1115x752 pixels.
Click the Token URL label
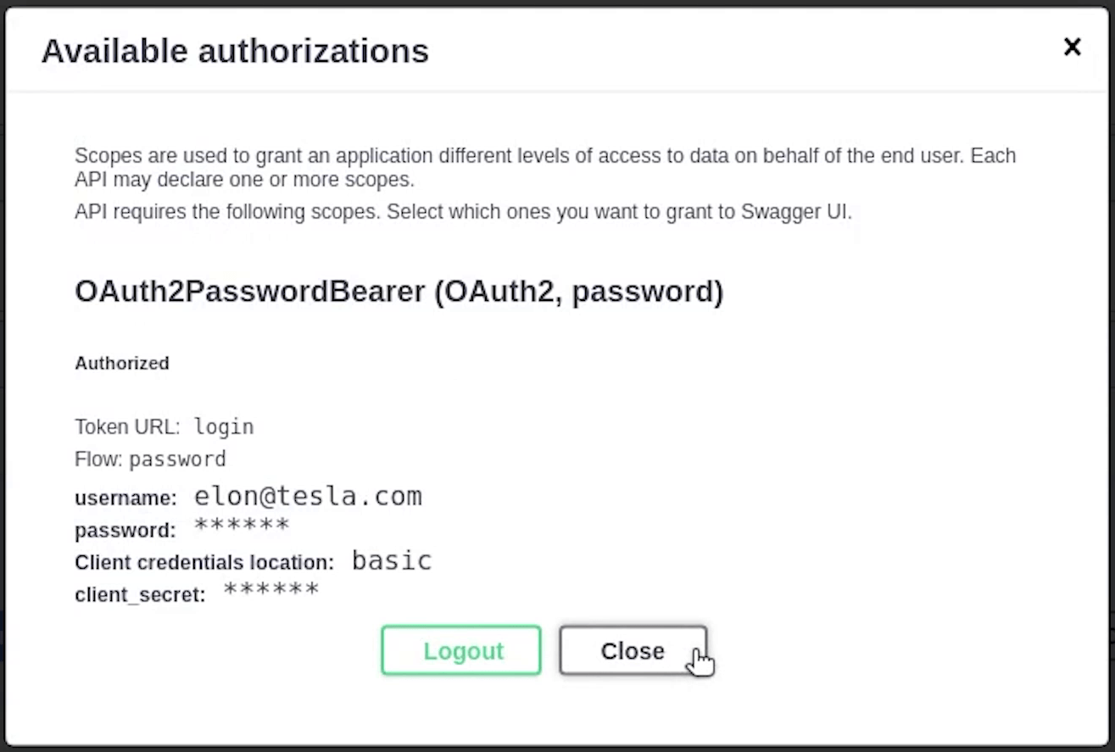tap(127, 426)
